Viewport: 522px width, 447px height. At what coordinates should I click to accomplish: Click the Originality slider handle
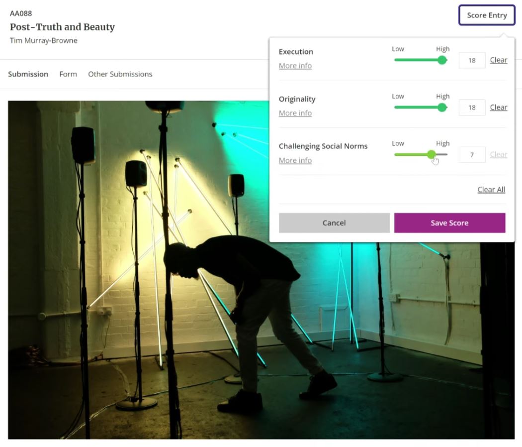click(x=442, y=107)
